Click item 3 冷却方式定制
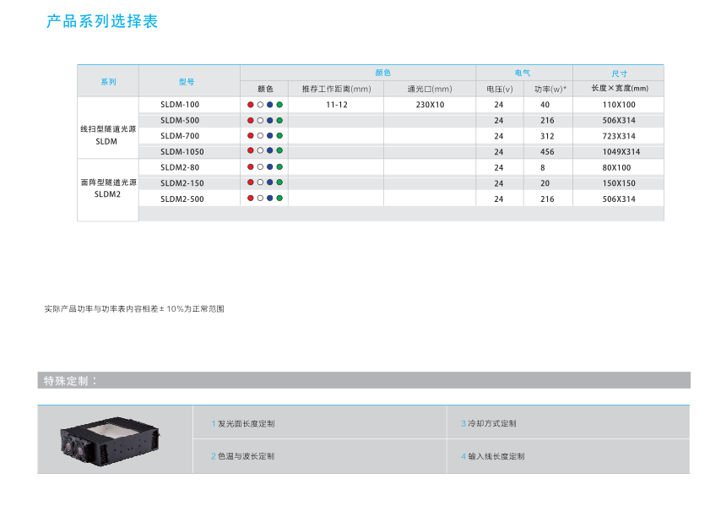The height and width of the screenshot is (506, 721). coord(489,423)
